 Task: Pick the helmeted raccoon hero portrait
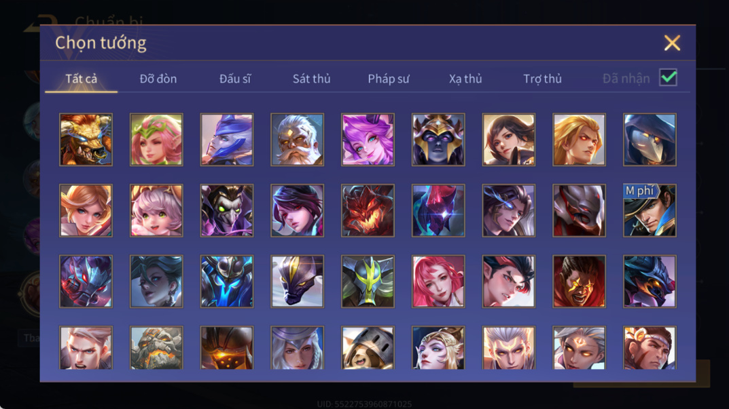pos(368,348)
